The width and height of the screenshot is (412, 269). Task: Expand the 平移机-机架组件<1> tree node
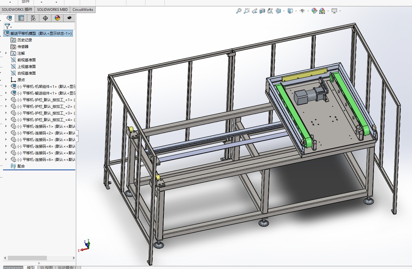coord(6,86)
